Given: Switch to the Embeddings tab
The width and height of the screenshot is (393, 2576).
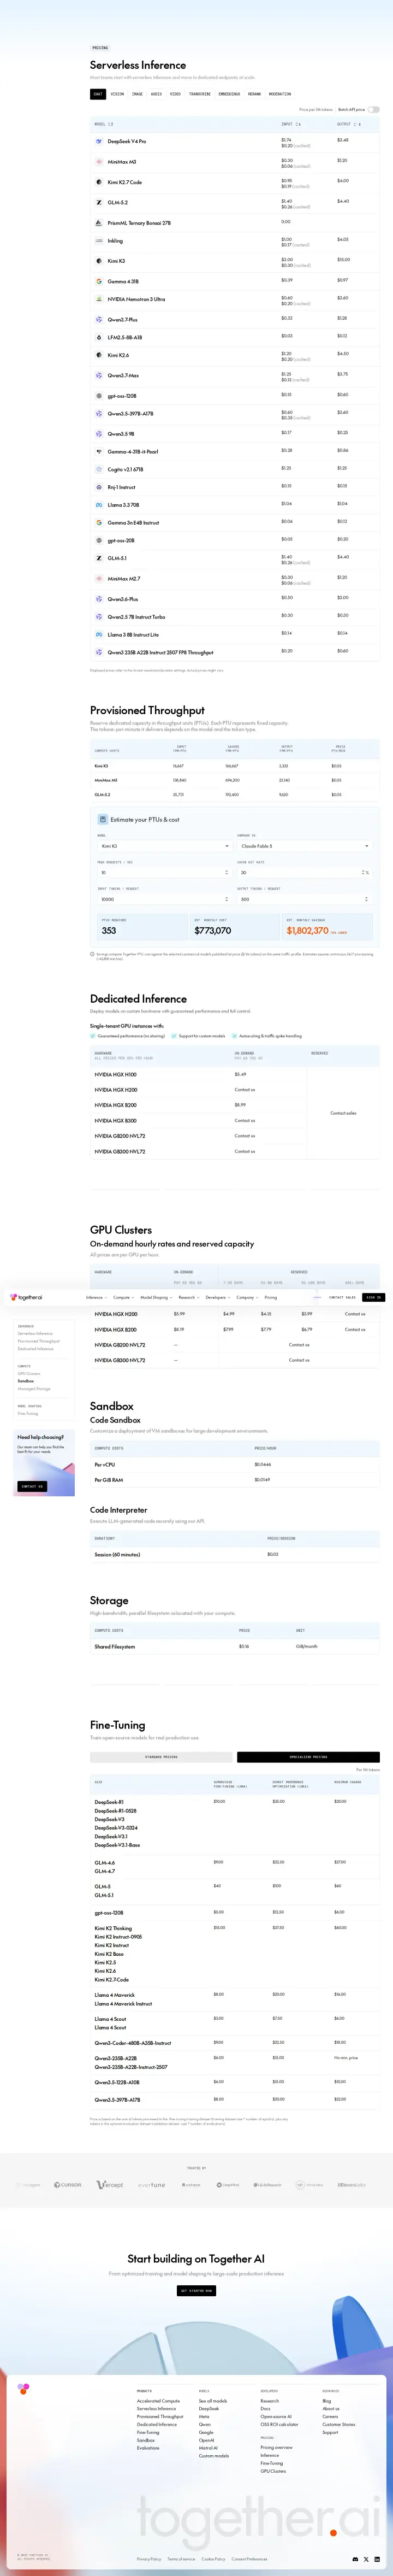Looking at the screenshot, I should (229, 94).
